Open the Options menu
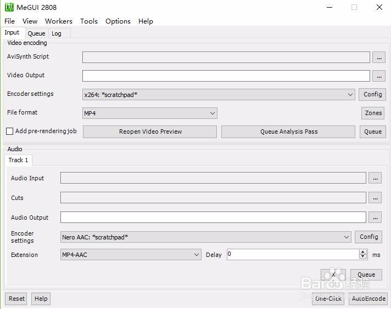This screenshot has width=391, height=309. point(118,21)
